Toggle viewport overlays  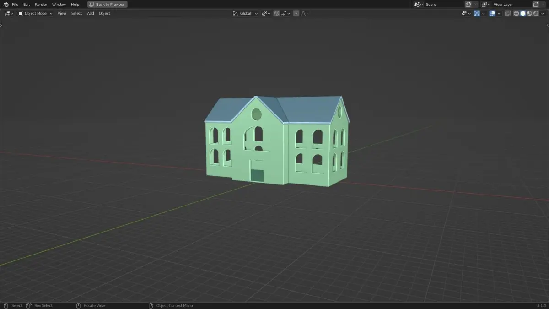point(492,13)
